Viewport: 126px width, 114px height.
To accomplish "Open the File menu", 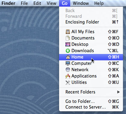I will click(24, 3).
